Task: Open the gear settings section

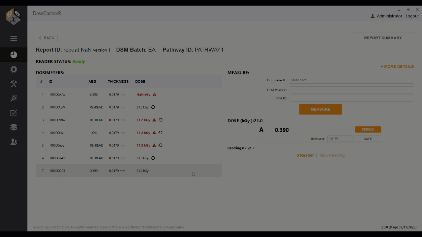Action: point(14,69)
